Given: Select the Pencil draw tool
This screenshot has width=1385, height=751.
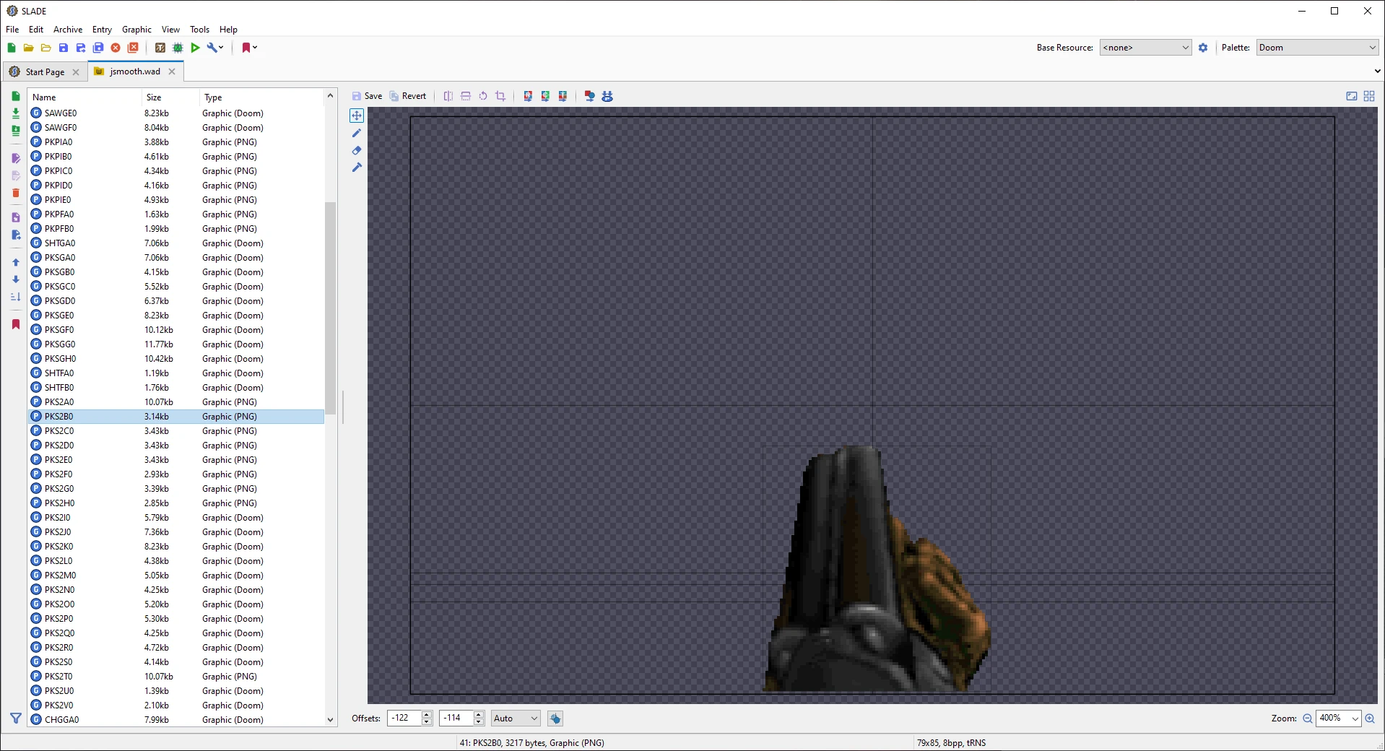Looking at the screenshot, I should pyautogui.click(x=357, y=133).
